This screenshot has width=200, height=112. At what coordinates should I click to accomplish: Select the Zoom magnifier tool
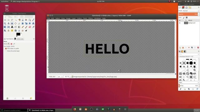point(5,24)
